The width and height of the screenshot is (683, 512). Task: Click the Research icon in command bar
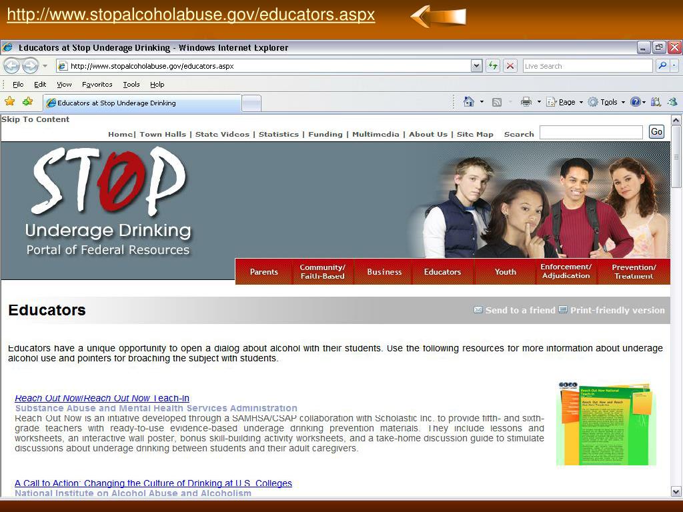pos(656,102)
